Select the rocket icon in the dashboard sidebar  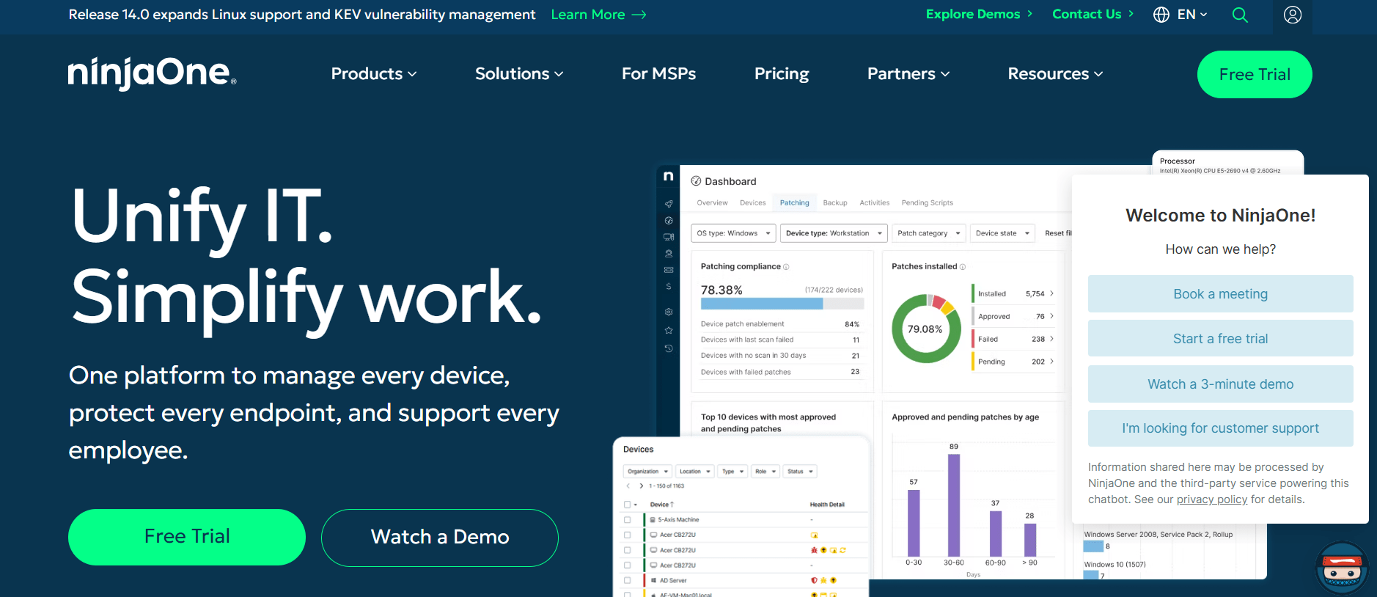coord(669,204)
